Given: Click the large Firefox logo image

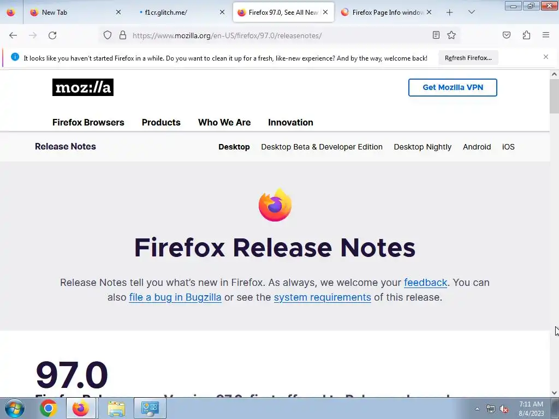Looking at the screenshot, I should coord(275,205).
